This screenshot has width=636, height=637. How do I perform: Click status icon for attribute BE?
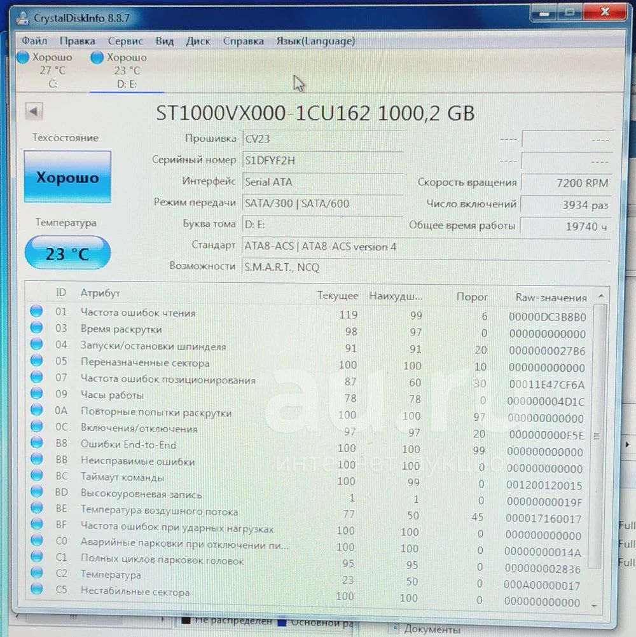tap(37, 507)
